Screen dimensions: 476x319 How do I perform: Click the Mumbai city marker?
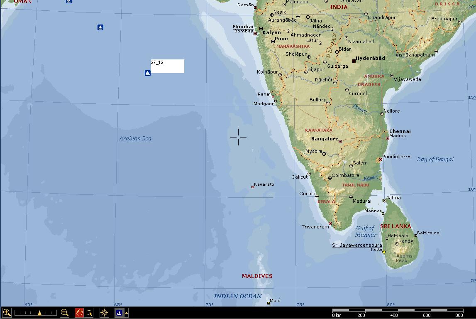click(x=261, y=29)
